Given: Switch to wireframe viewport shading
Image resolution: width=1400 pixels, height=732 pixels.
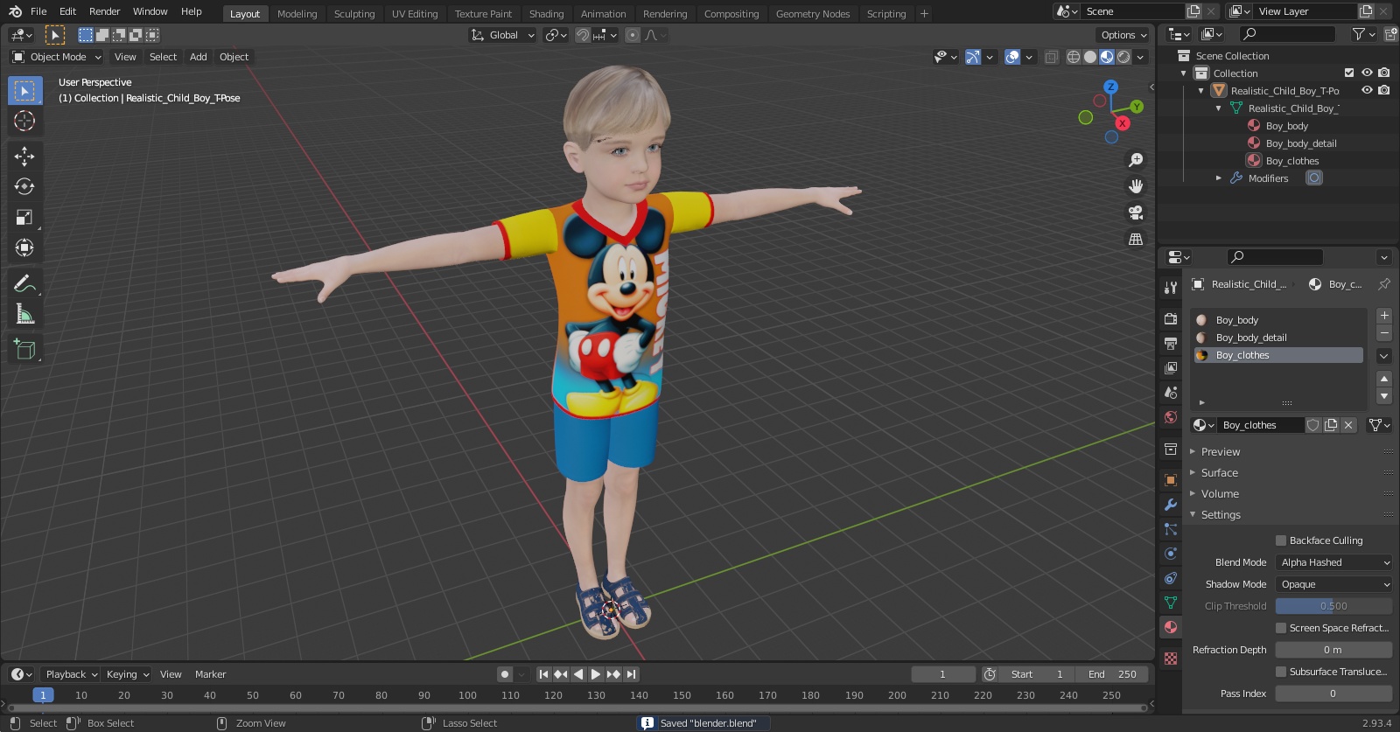Looking at the screenshot, I should [x=1074, y=57].
